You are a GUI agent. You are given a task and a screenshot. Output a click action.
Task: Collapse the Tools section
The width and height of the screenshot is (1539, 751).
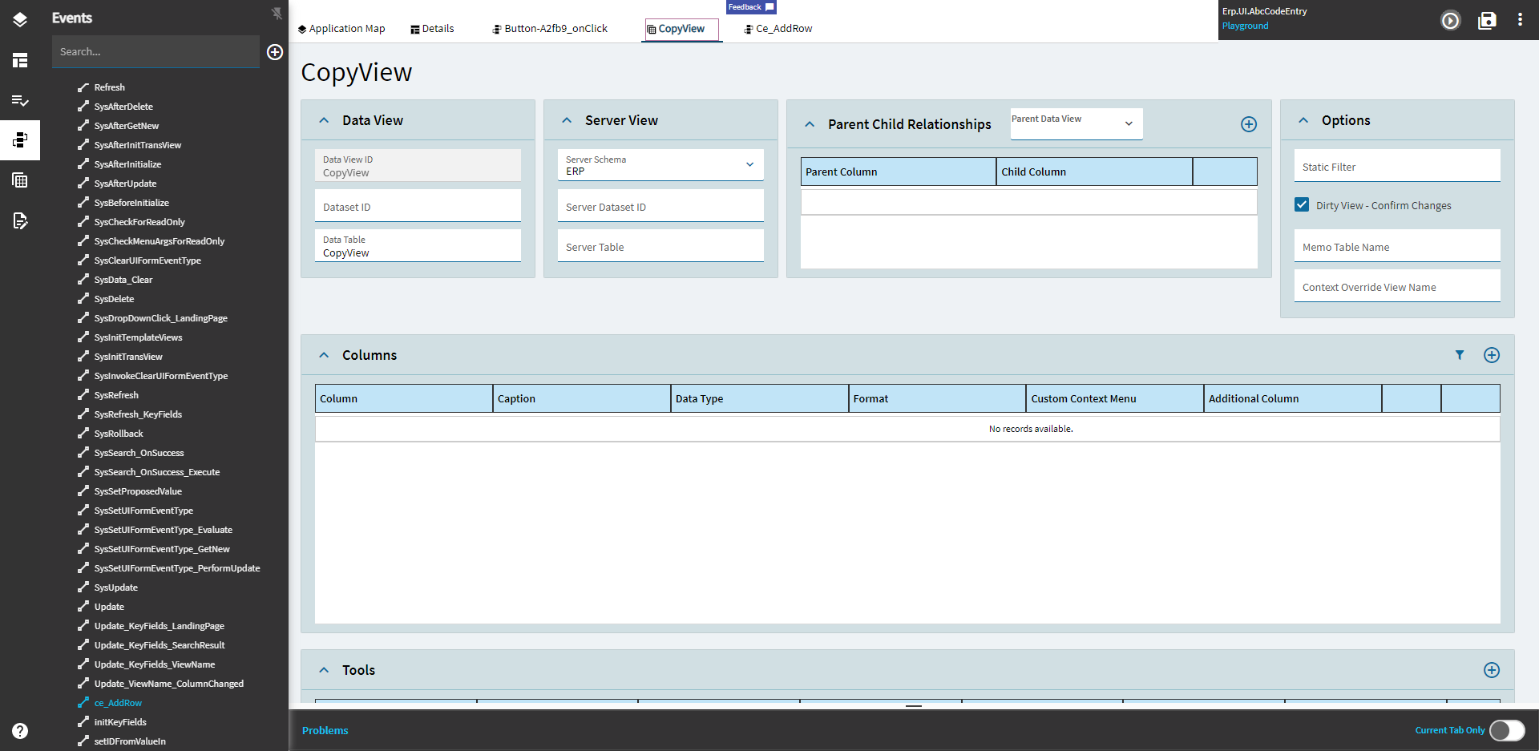[x=324, y=670]
